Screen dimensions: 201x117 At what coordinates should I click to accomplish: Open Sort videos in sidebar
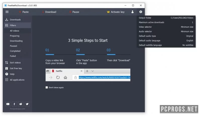click(x=18, y=63)
